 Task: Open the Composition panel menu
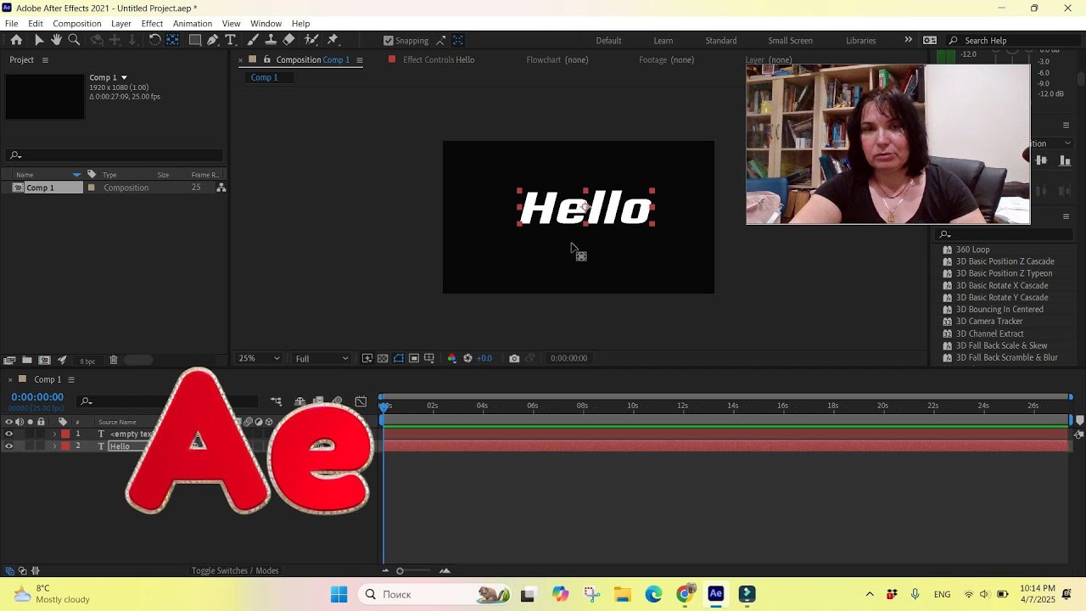pos(359,60)
